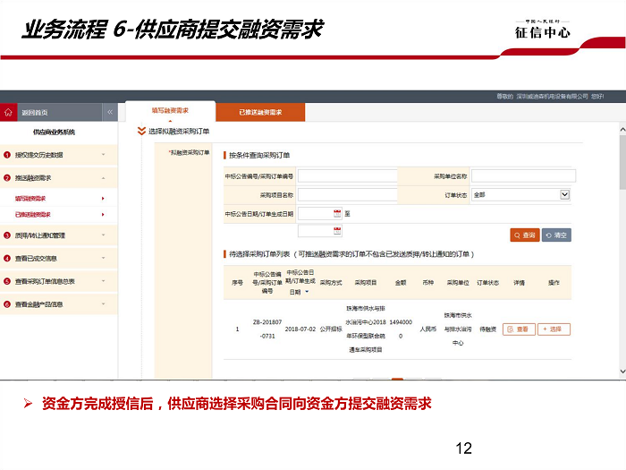The image size is (626, 470).
Task: Click the home icon beside 返回首页
Action: (9, 113)
